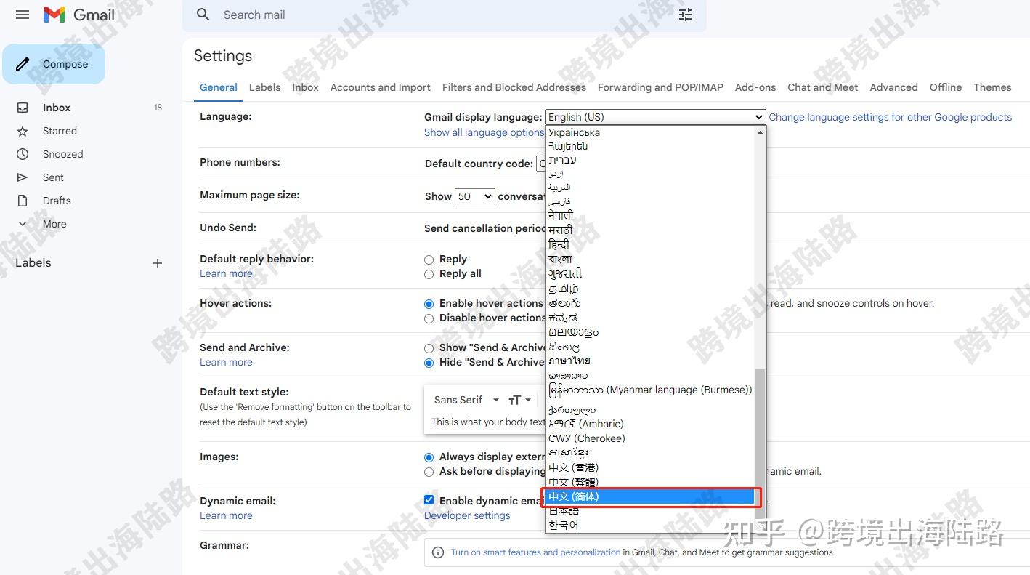Create new label plus icon
The image size is (1030, 575).
click(158, 263)
